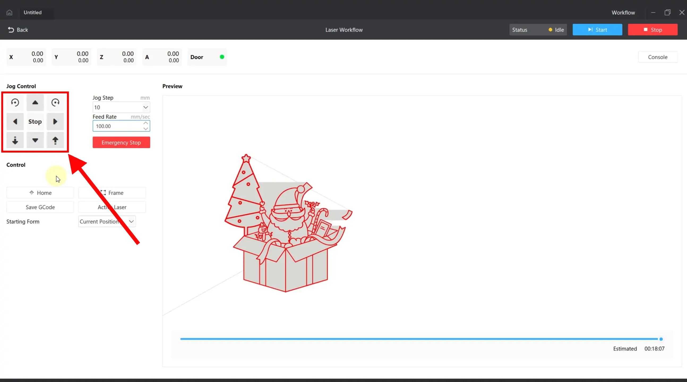Viewport: 687px width, 382px height.
Task: Open the Jog Step dropdown
Action: (145, 107)
